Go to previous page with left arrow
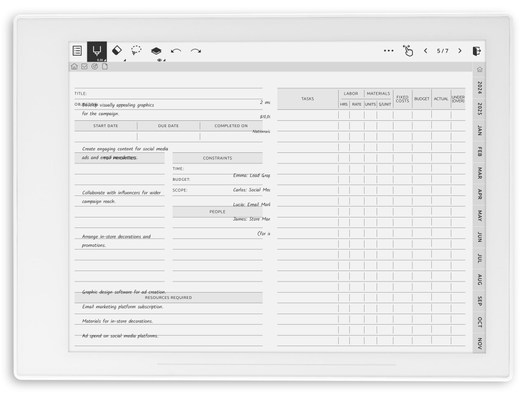The height and width of the screenshot is (394, 526). tap(425, 50)
